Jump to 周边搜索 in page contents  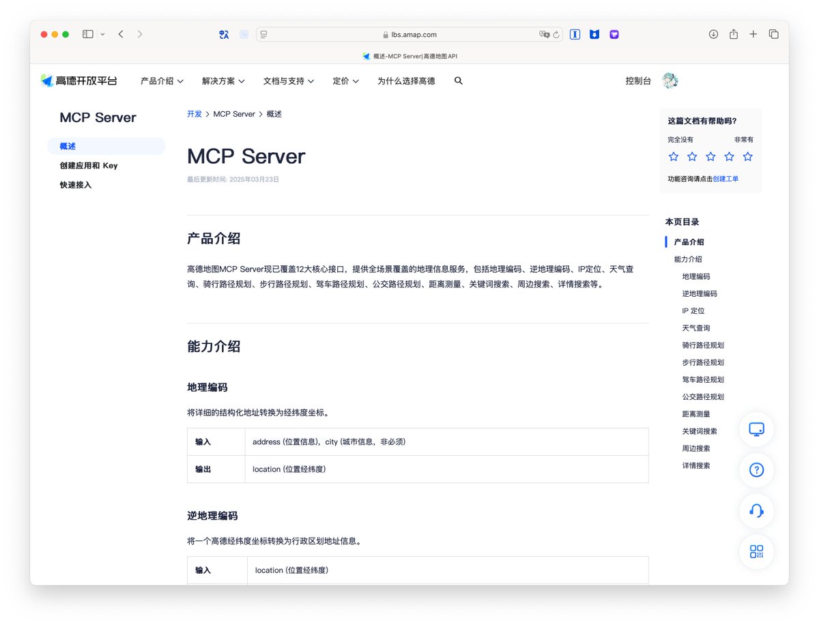696,448
